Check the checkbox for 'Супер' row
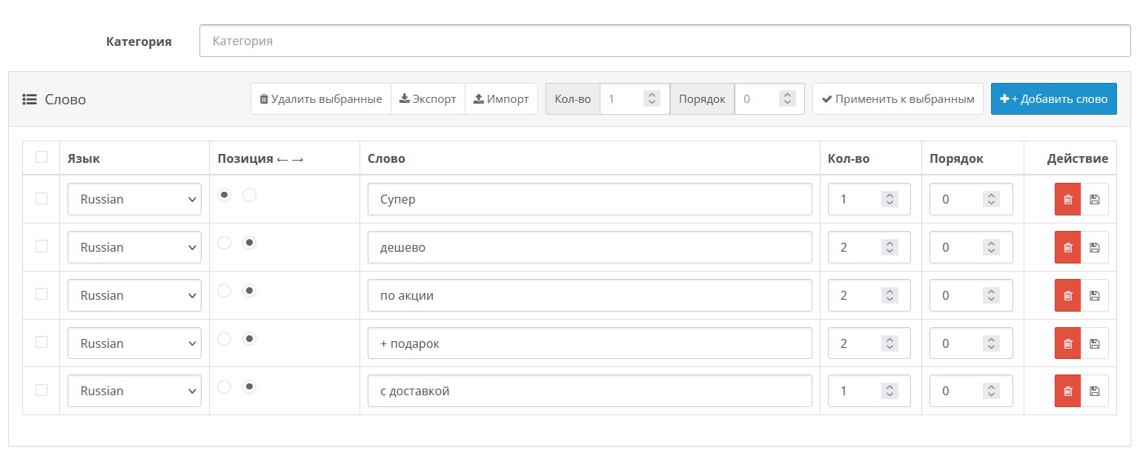The height and width of the screenshot is (470, 1140). [42, 198]
